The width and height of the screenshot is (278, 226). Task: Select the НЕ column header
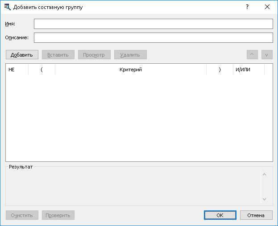click(17, 70)
